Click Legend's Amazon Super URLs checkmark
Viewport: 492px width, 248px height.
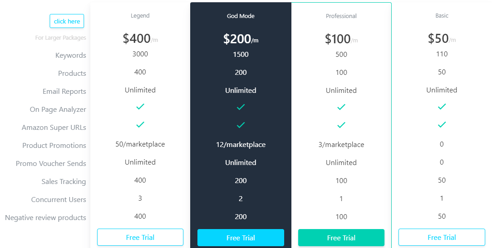(x=140, y=124)
